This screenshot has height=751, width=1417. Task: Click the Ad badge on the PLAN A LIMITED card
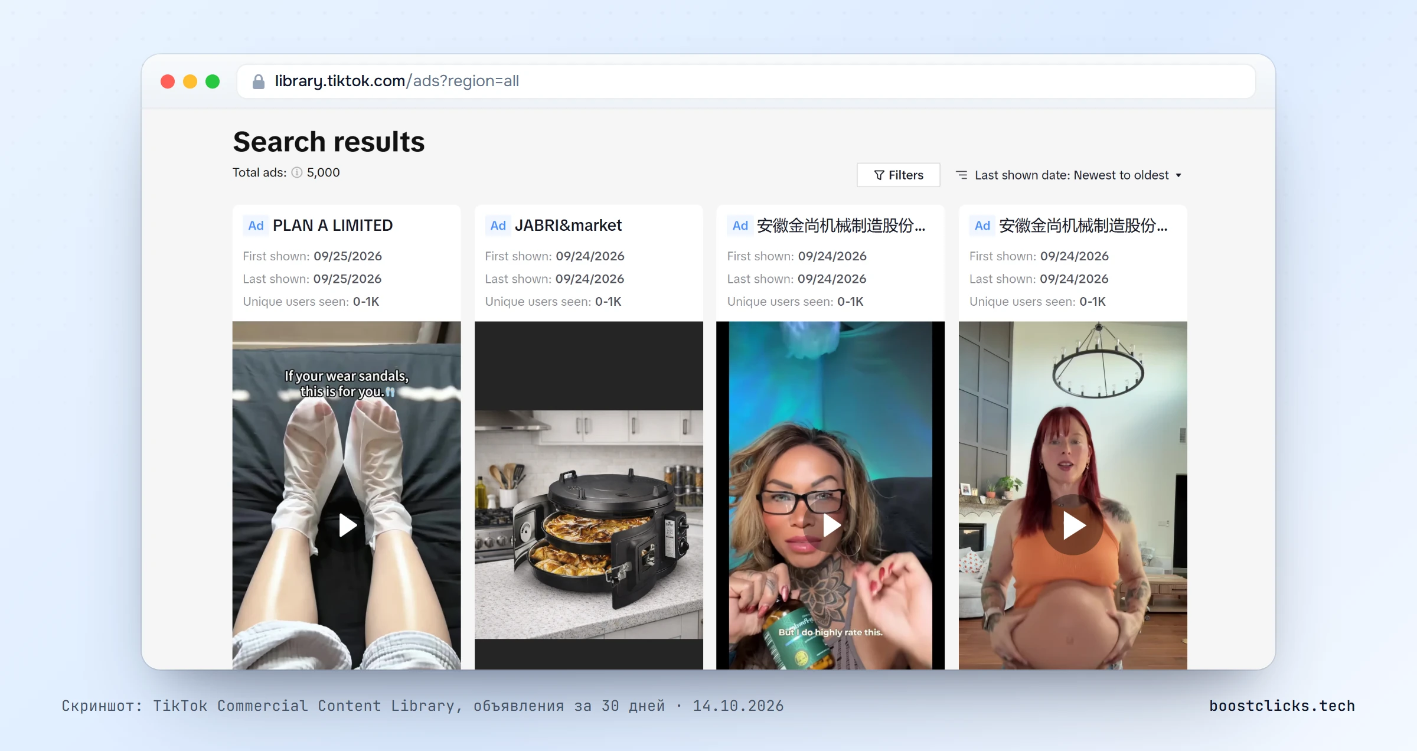coord(256,226)
